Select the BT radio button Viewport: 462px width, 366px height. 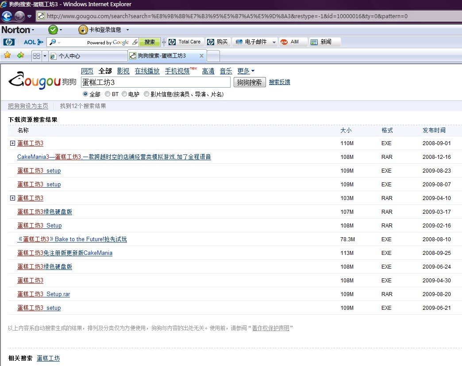tap(108, 94)
